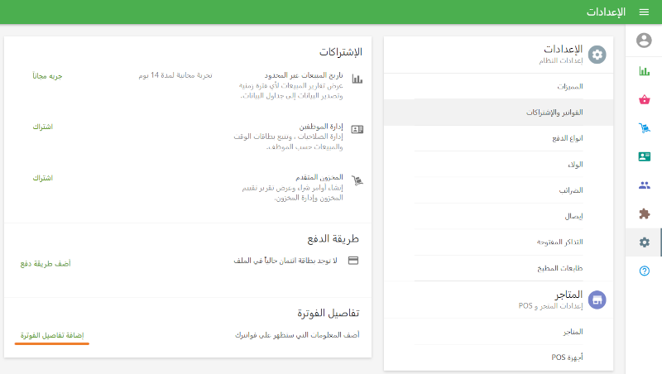Click the إعدادات المتجر و POS subtitle
662x374 pixels.
coord(550,306)
